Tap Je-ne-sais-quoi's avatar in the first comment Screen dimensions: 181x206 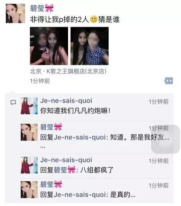tap(29, 106)
